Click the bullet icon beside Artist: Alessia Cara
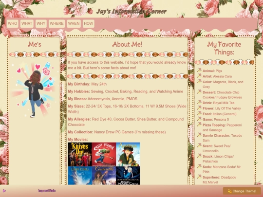The width and height of the screenshot is (263, 197). click(x=199, y=76)
